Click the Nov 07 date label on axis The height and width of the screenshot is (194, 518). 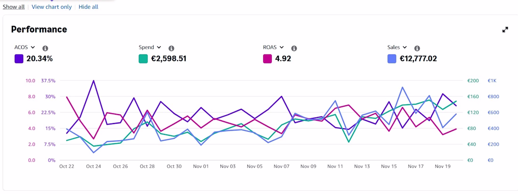[x=282, y=166]
